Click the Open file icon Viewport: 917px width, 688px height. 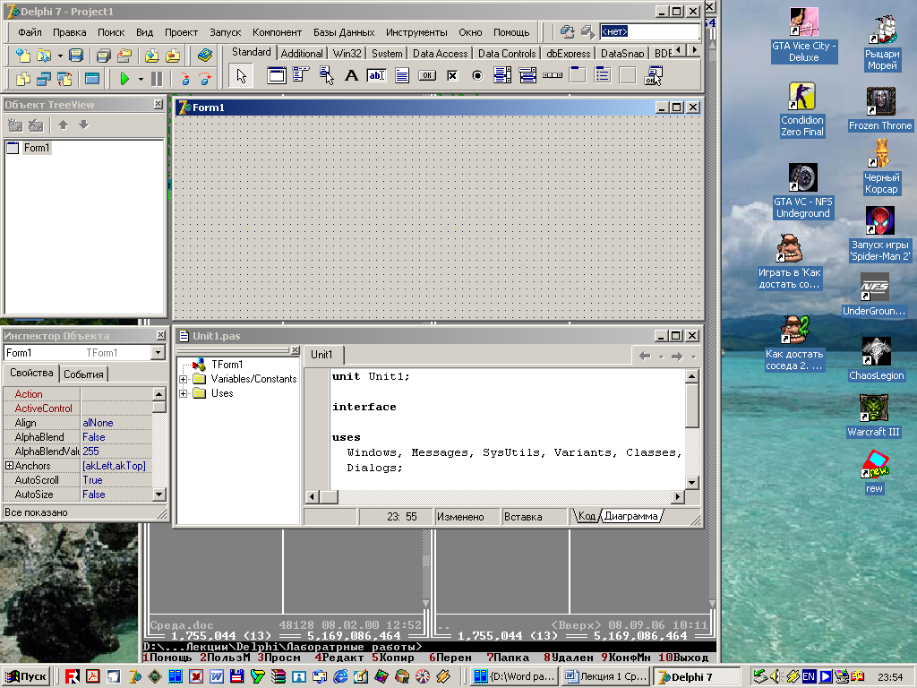point(43,55)
